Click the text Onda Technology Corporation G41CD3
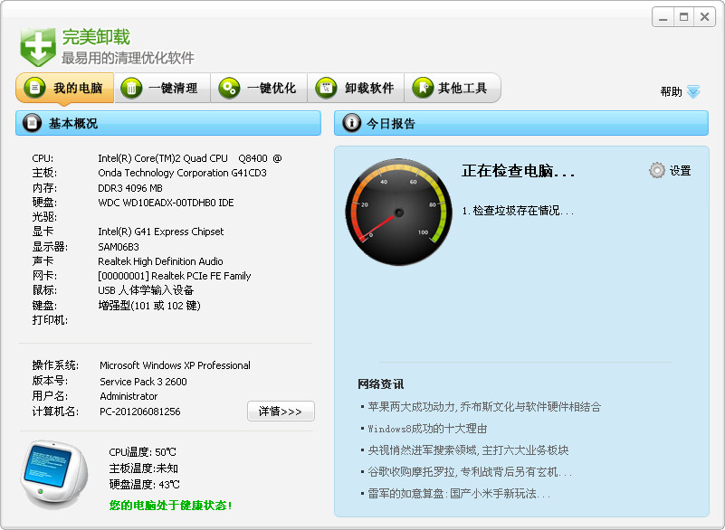Image resolution: width=725 pixels, height=530 pixels. point(182,173)
